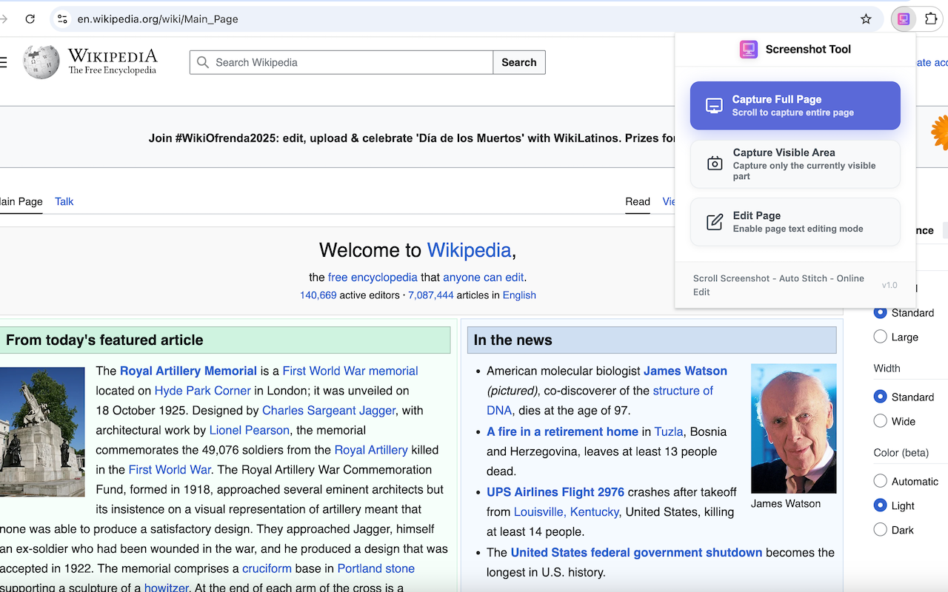
Task: Open the Charles Sargeant Jagger link
Action: coord(329,410)
